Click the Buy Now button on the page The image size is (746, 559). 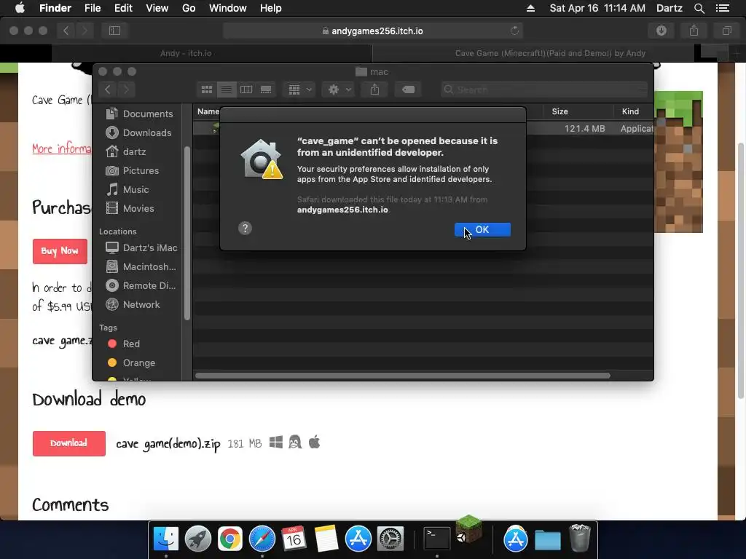[x=60, y=251]
